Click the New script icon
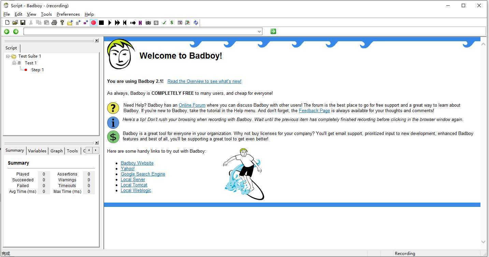Screen dimensions: 489x257 (7, 22)
